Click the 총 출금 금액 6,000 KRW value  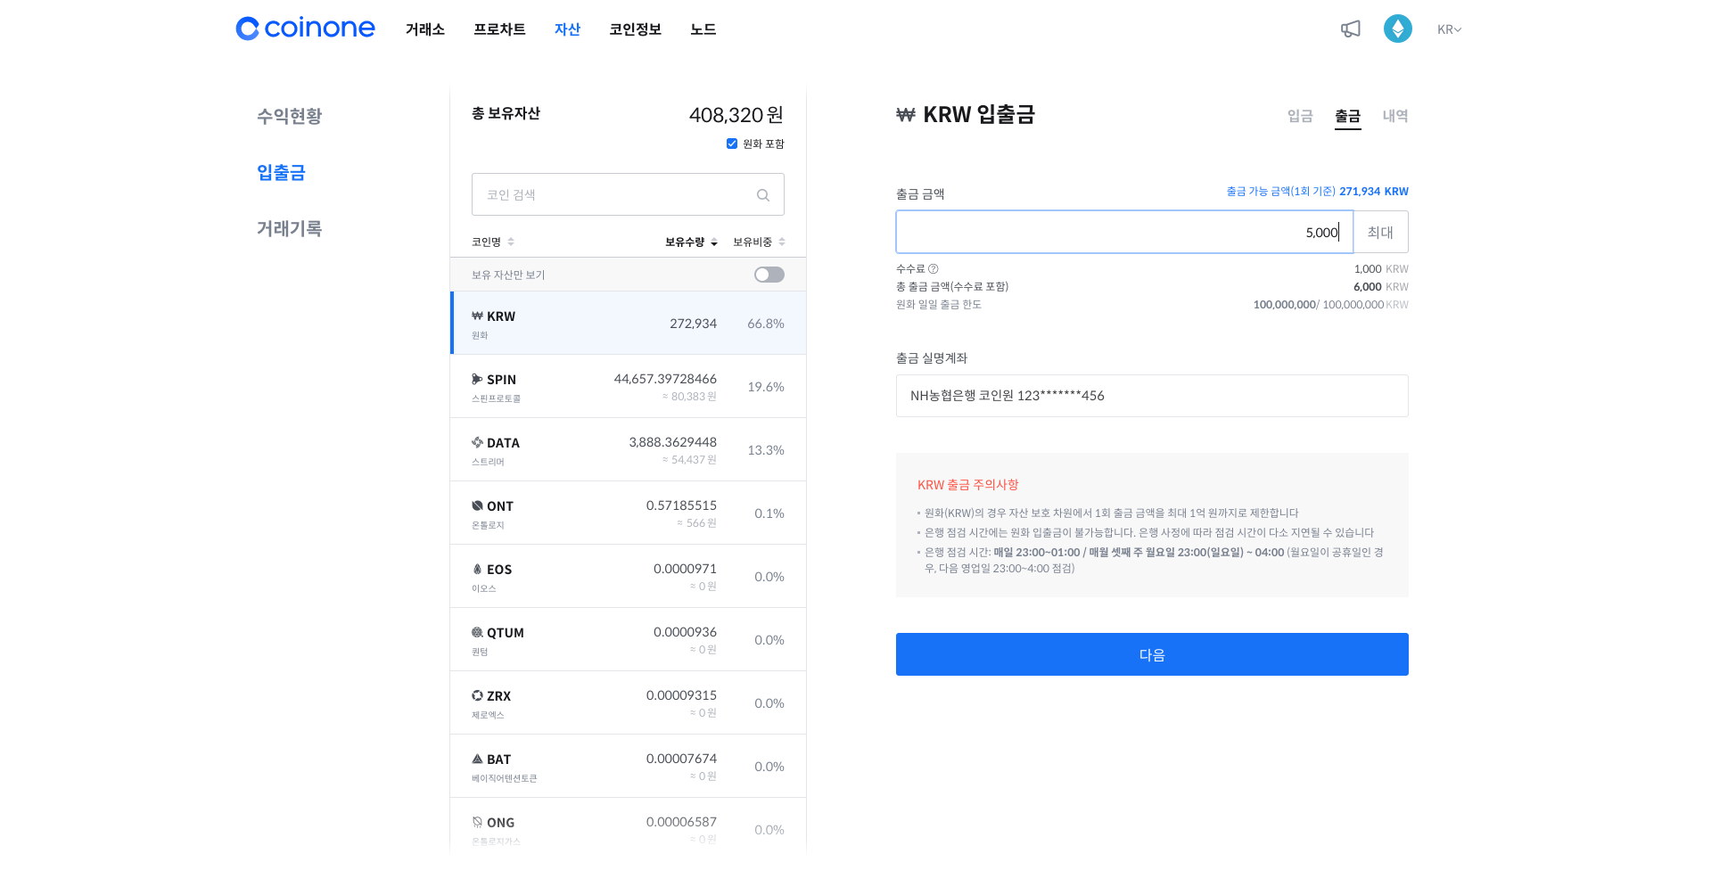pos(1380,287)
